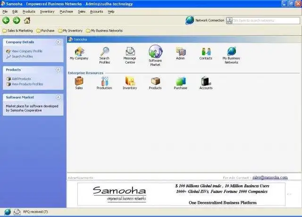The image size is (302, 217).
Task: Open the Accounts menu in menu bar
Action: tap(96, 11)
